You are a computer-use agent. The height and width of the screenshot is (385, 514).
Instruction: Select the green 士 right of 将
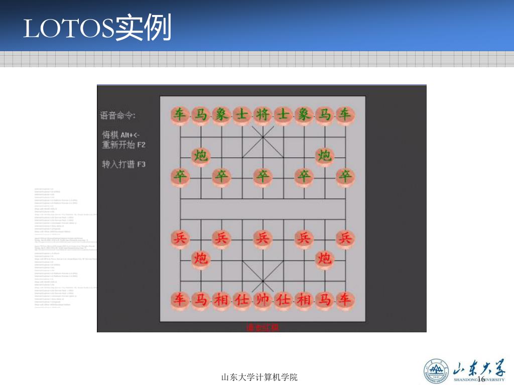pos(283,116)
